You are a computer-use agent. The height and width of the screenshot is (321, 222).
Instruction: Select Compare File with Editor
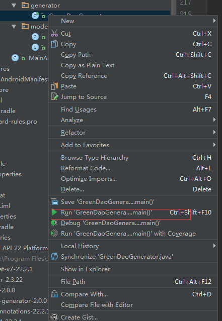pyautogui.click(x=133, y=305)
